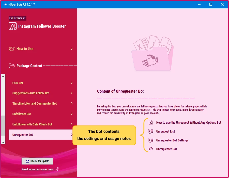Click the vUser app icon in title bar
Screen dimensions: 229x178
tap(5, 4)
